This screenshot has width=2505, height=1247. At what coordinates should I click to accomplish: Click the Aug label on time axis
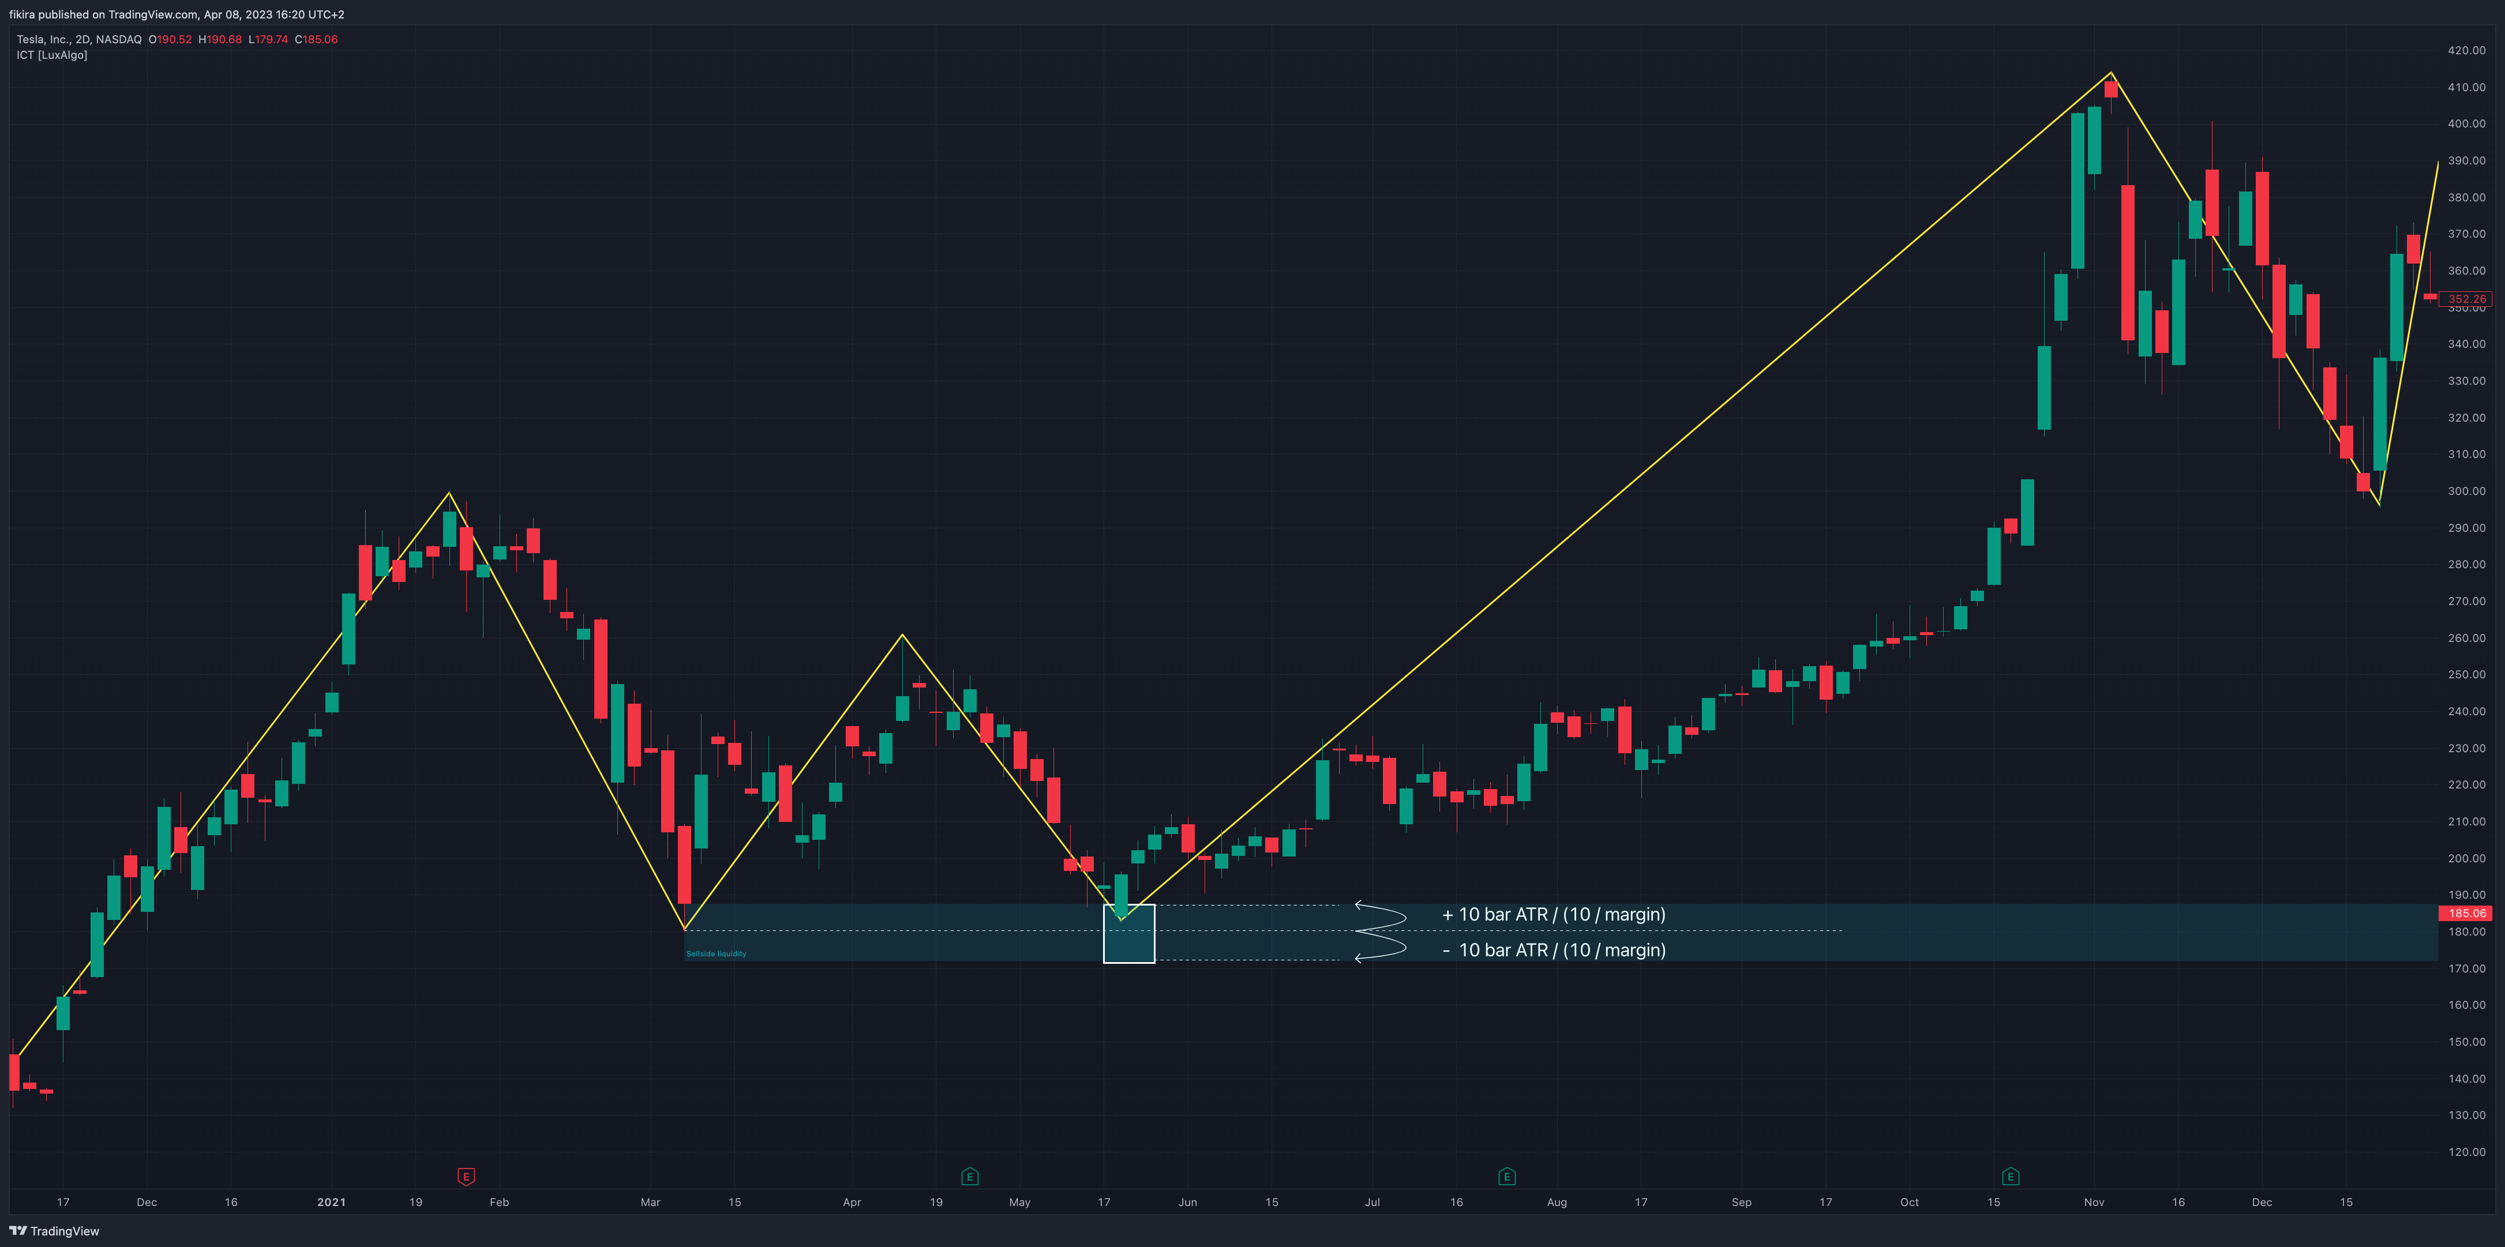1557,1202
